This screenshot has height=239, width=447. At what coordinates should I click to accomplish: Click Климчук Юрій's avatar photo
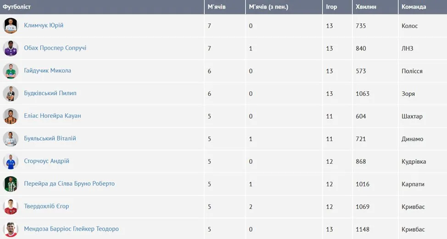(10, 26)
